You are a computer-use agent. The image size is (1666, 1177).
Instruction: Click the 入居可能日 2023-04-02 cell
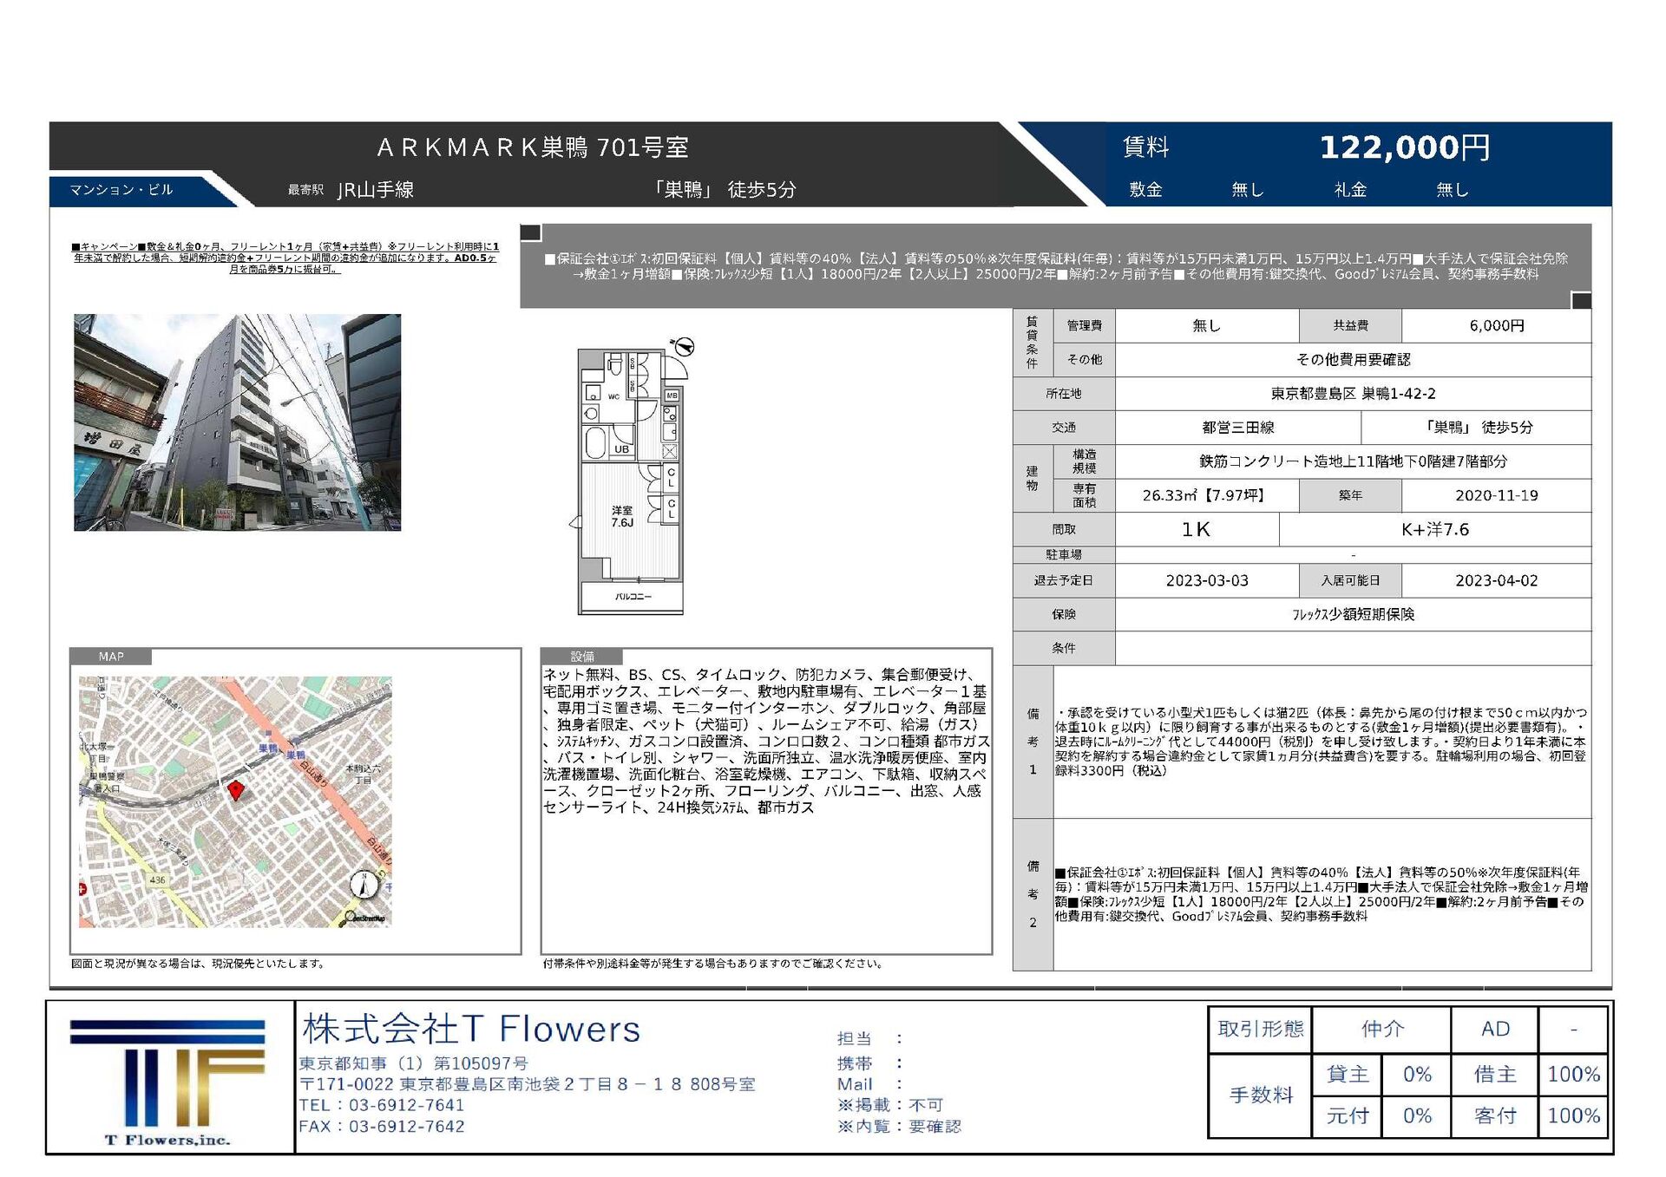1496,580
